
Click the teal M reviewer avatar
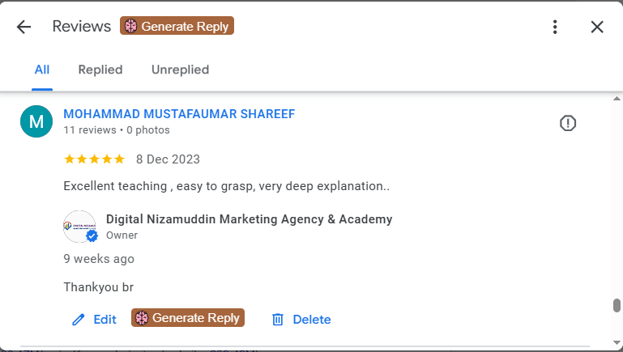(36, 121)
